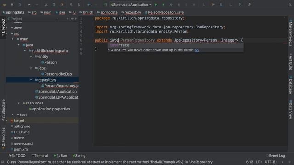294x165 pixels.
Task: Open the 6: TODO bottom tab
Action: pyautogui.click(x=17, y=156)
